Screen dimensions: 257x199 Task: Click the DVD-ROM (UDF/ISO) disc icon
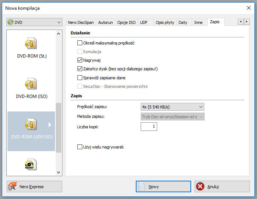click(x=31, y=124)
